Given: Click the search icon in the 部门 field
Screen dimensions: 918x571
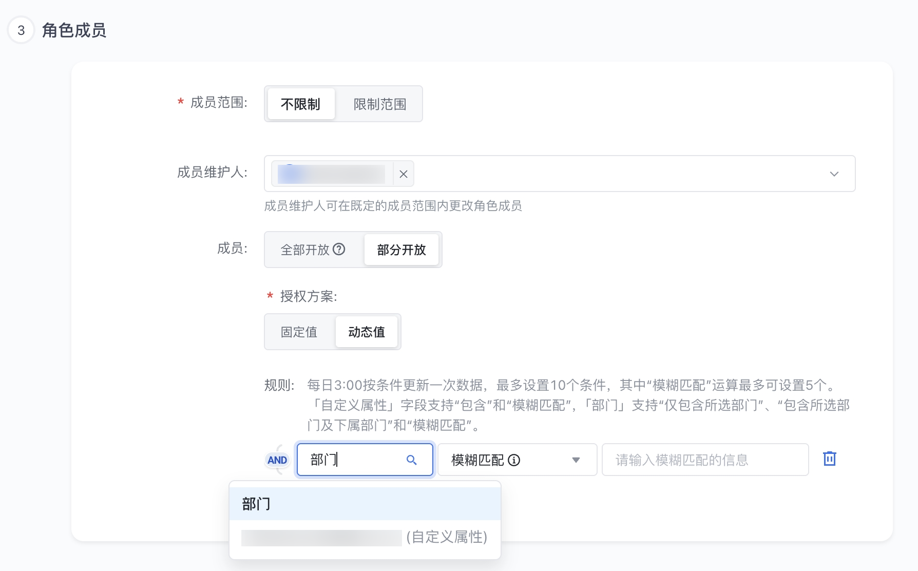Looking at the screenshot, I should 411,460.
